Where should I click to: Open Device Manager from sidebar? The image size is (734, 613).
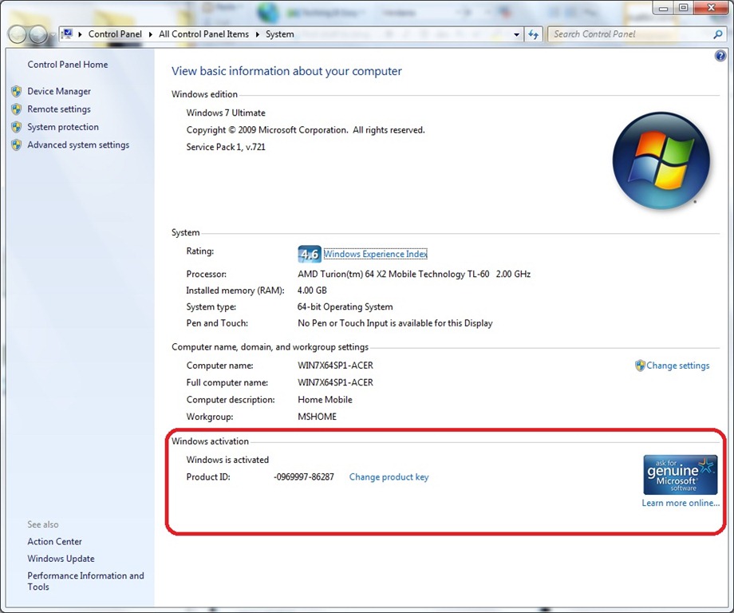pyautogui.click(x=59, y=91)
